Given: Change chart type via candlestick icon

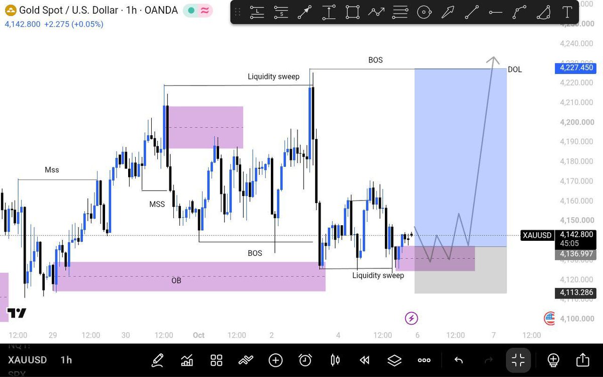Looking at the screenshot, I should (335, 360).
